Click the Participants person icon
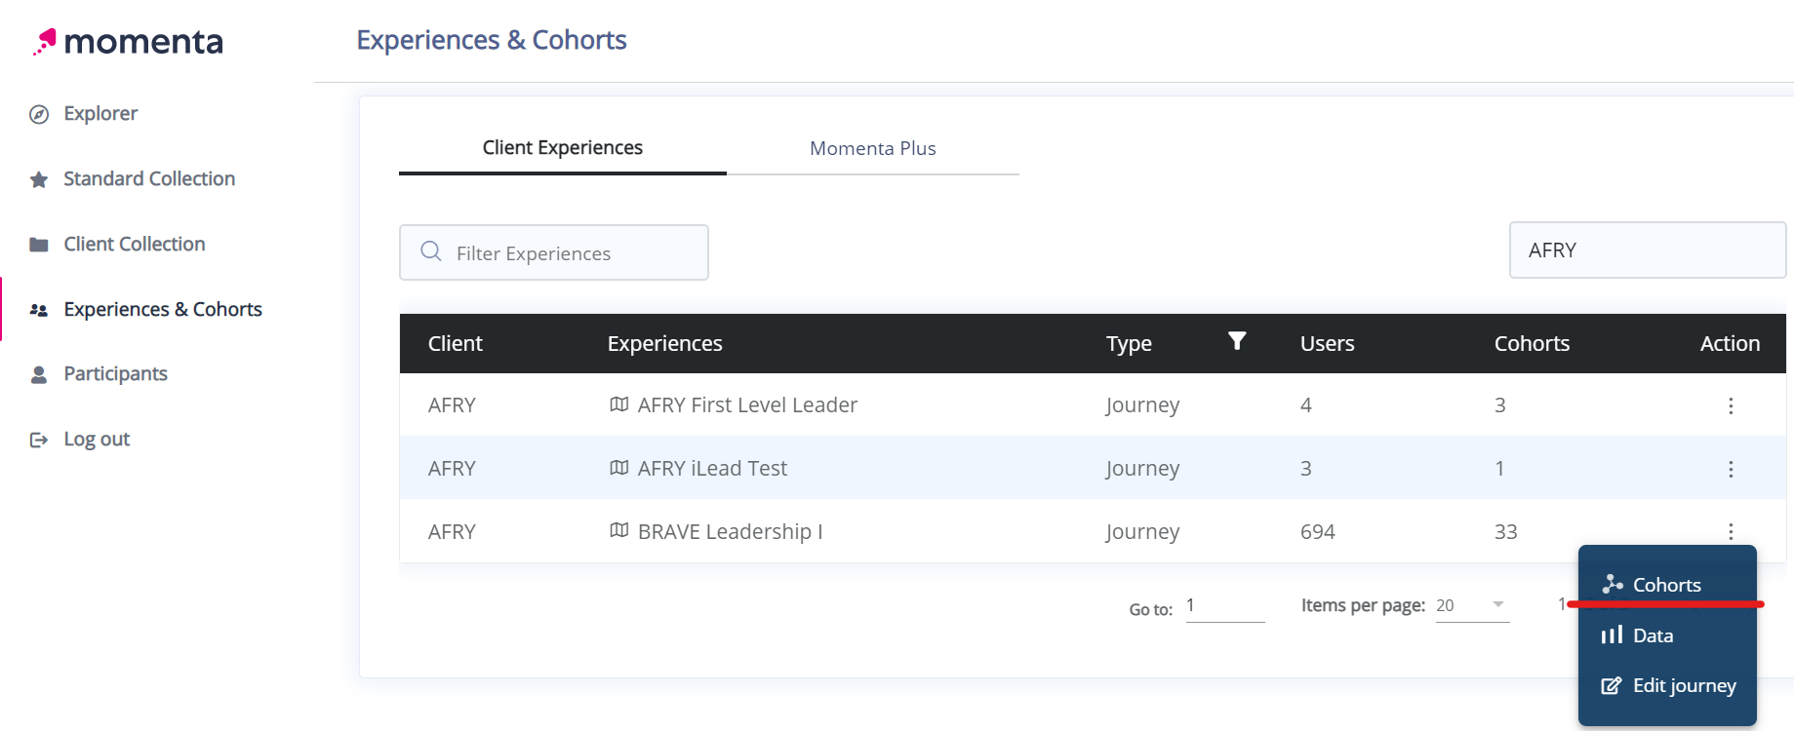 point(39,374)
